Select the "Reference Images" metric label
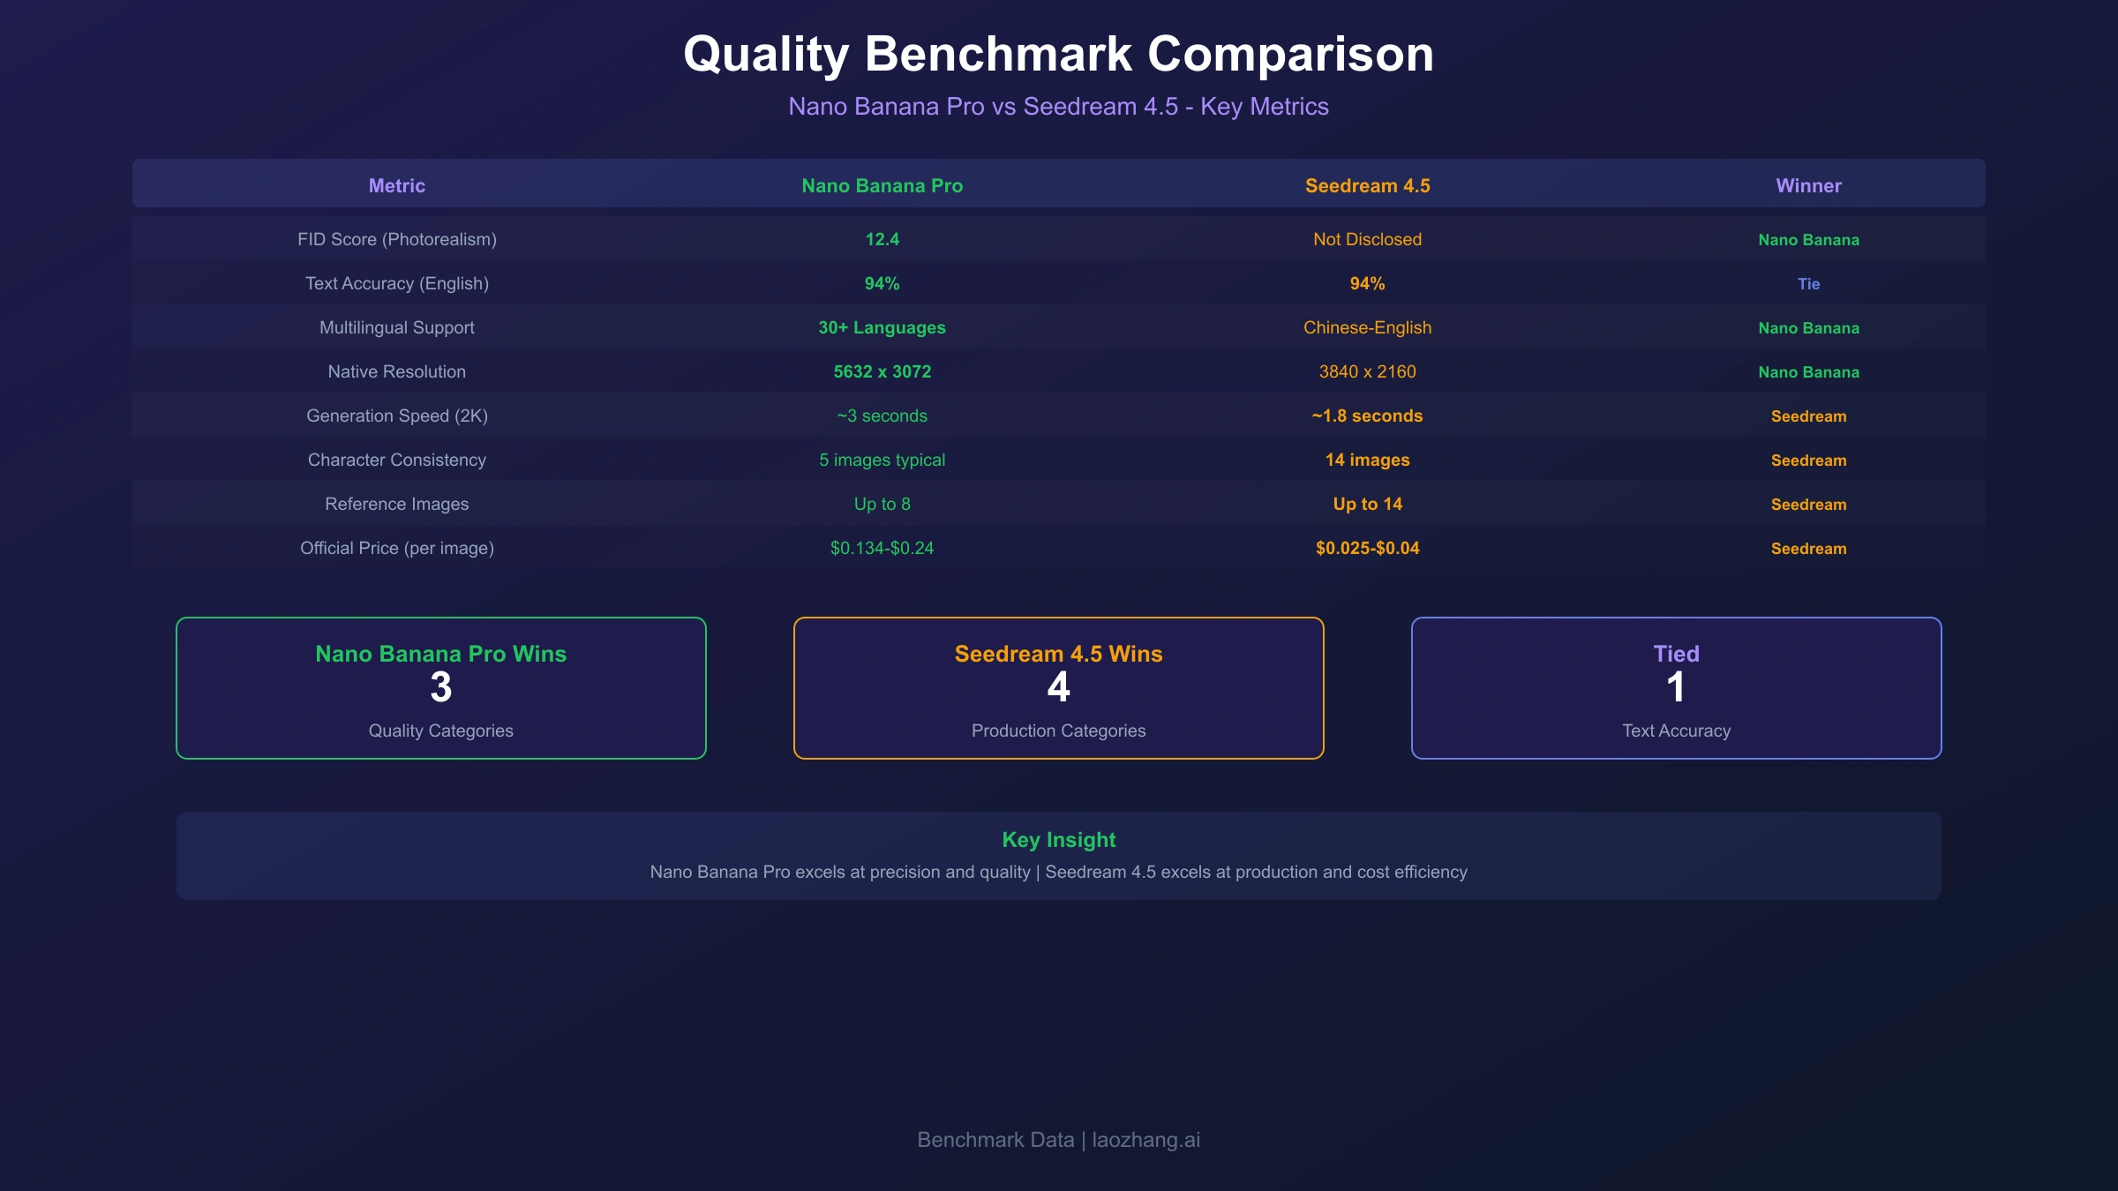Image resolution: width=2118 pixels, height=1191 pixels. pos(397,504)
